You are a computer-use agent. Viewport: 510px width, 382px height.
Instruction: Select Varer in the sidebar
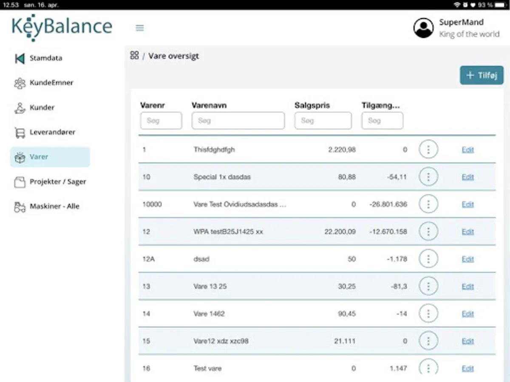(x=50, y=157)
